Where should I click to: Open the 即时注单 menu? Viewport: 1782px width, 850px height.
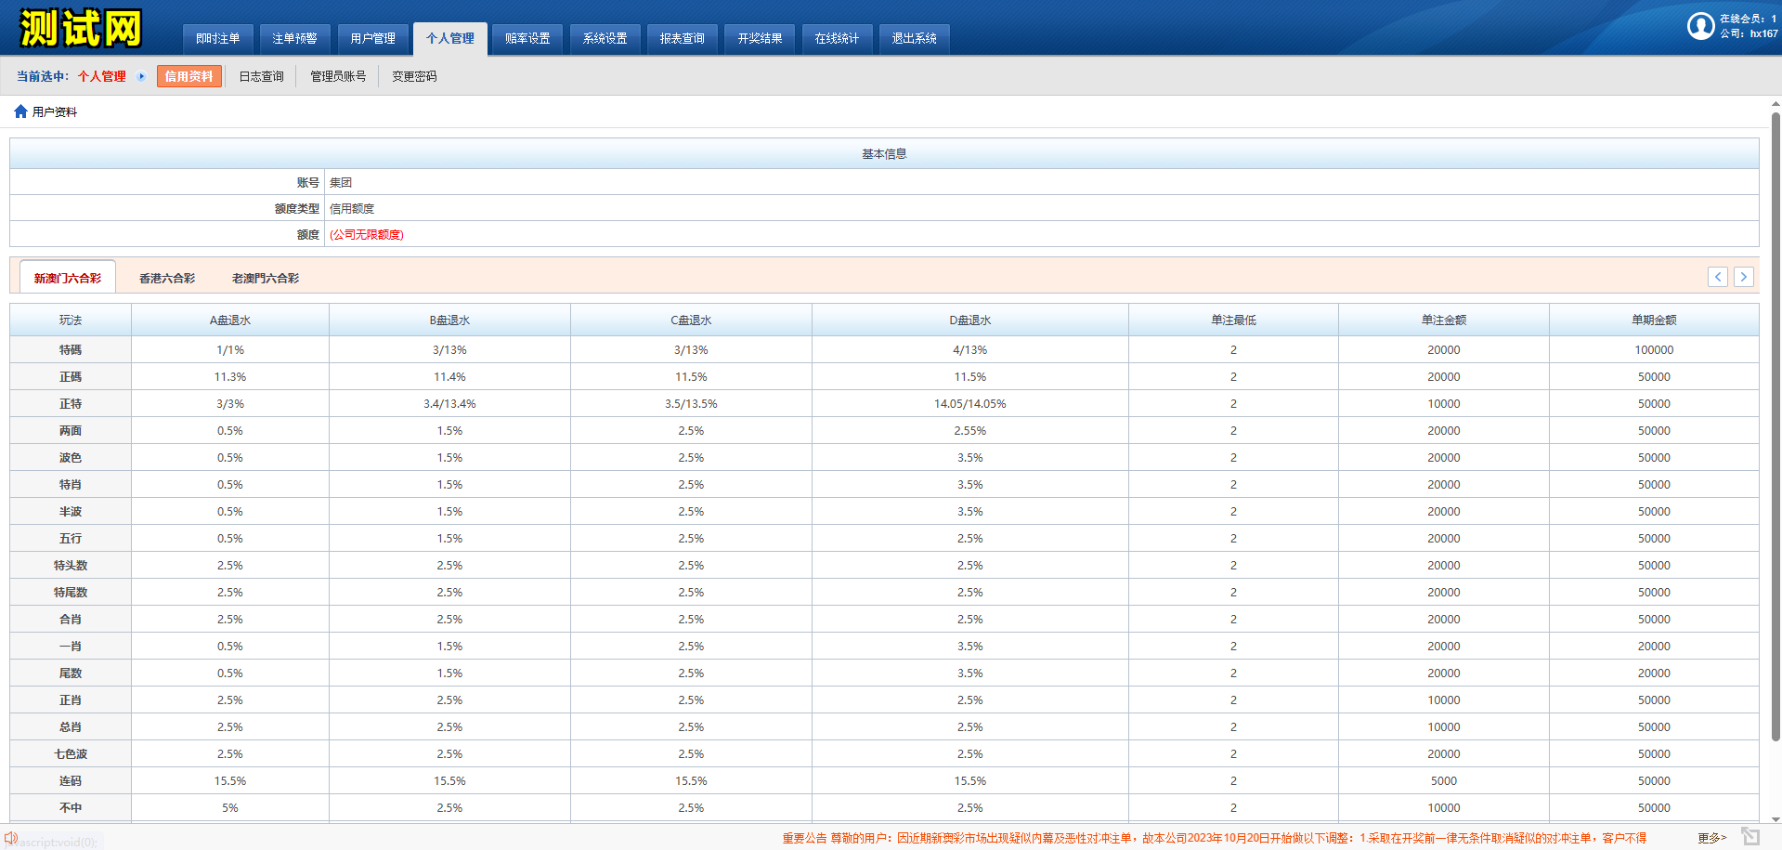[217, 38]
